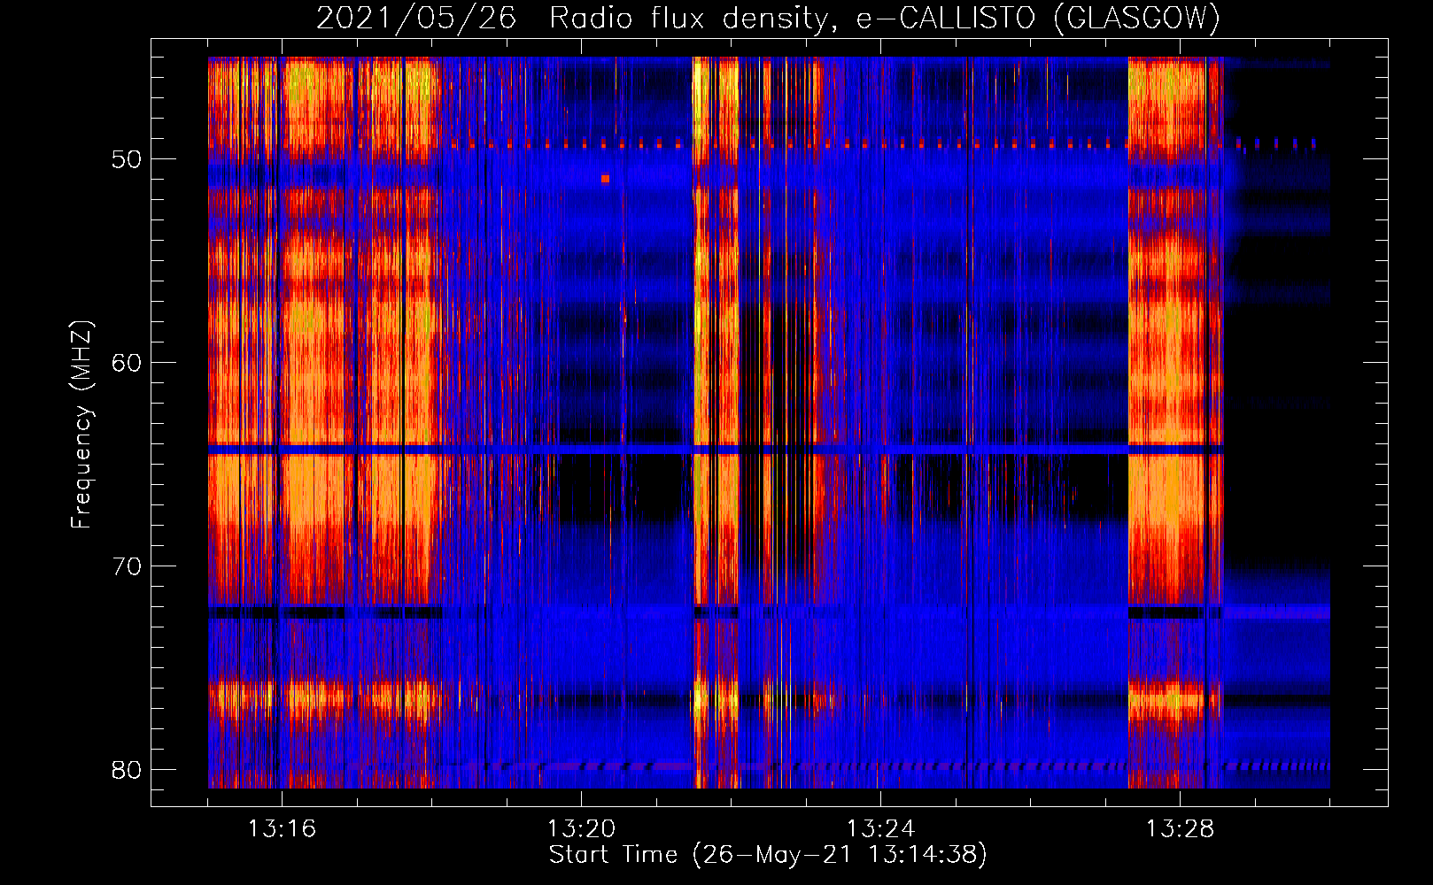
Task: Click the '13:24' time tick label
Action: coord(881,829)
